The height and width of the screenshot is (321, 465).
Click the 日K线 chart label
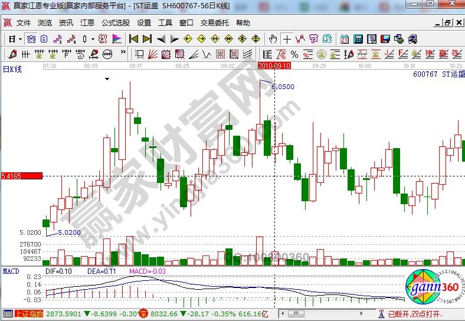pos(12,69)
